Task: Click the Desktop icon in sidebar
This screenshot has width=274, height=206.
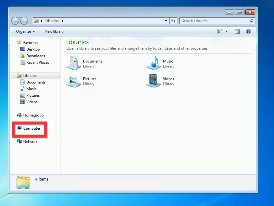Action: (x=22, y=49)
